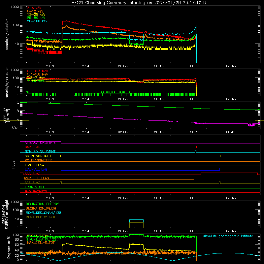Click "00:45" tick under the keV counts plot
This screenshot has height=264, width=264.
(x=231, y=66)
